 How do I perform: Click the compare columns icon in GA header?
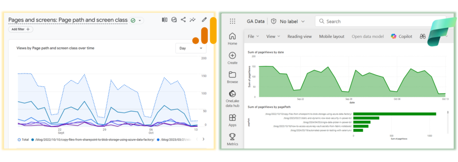click(x=165, y=20)
